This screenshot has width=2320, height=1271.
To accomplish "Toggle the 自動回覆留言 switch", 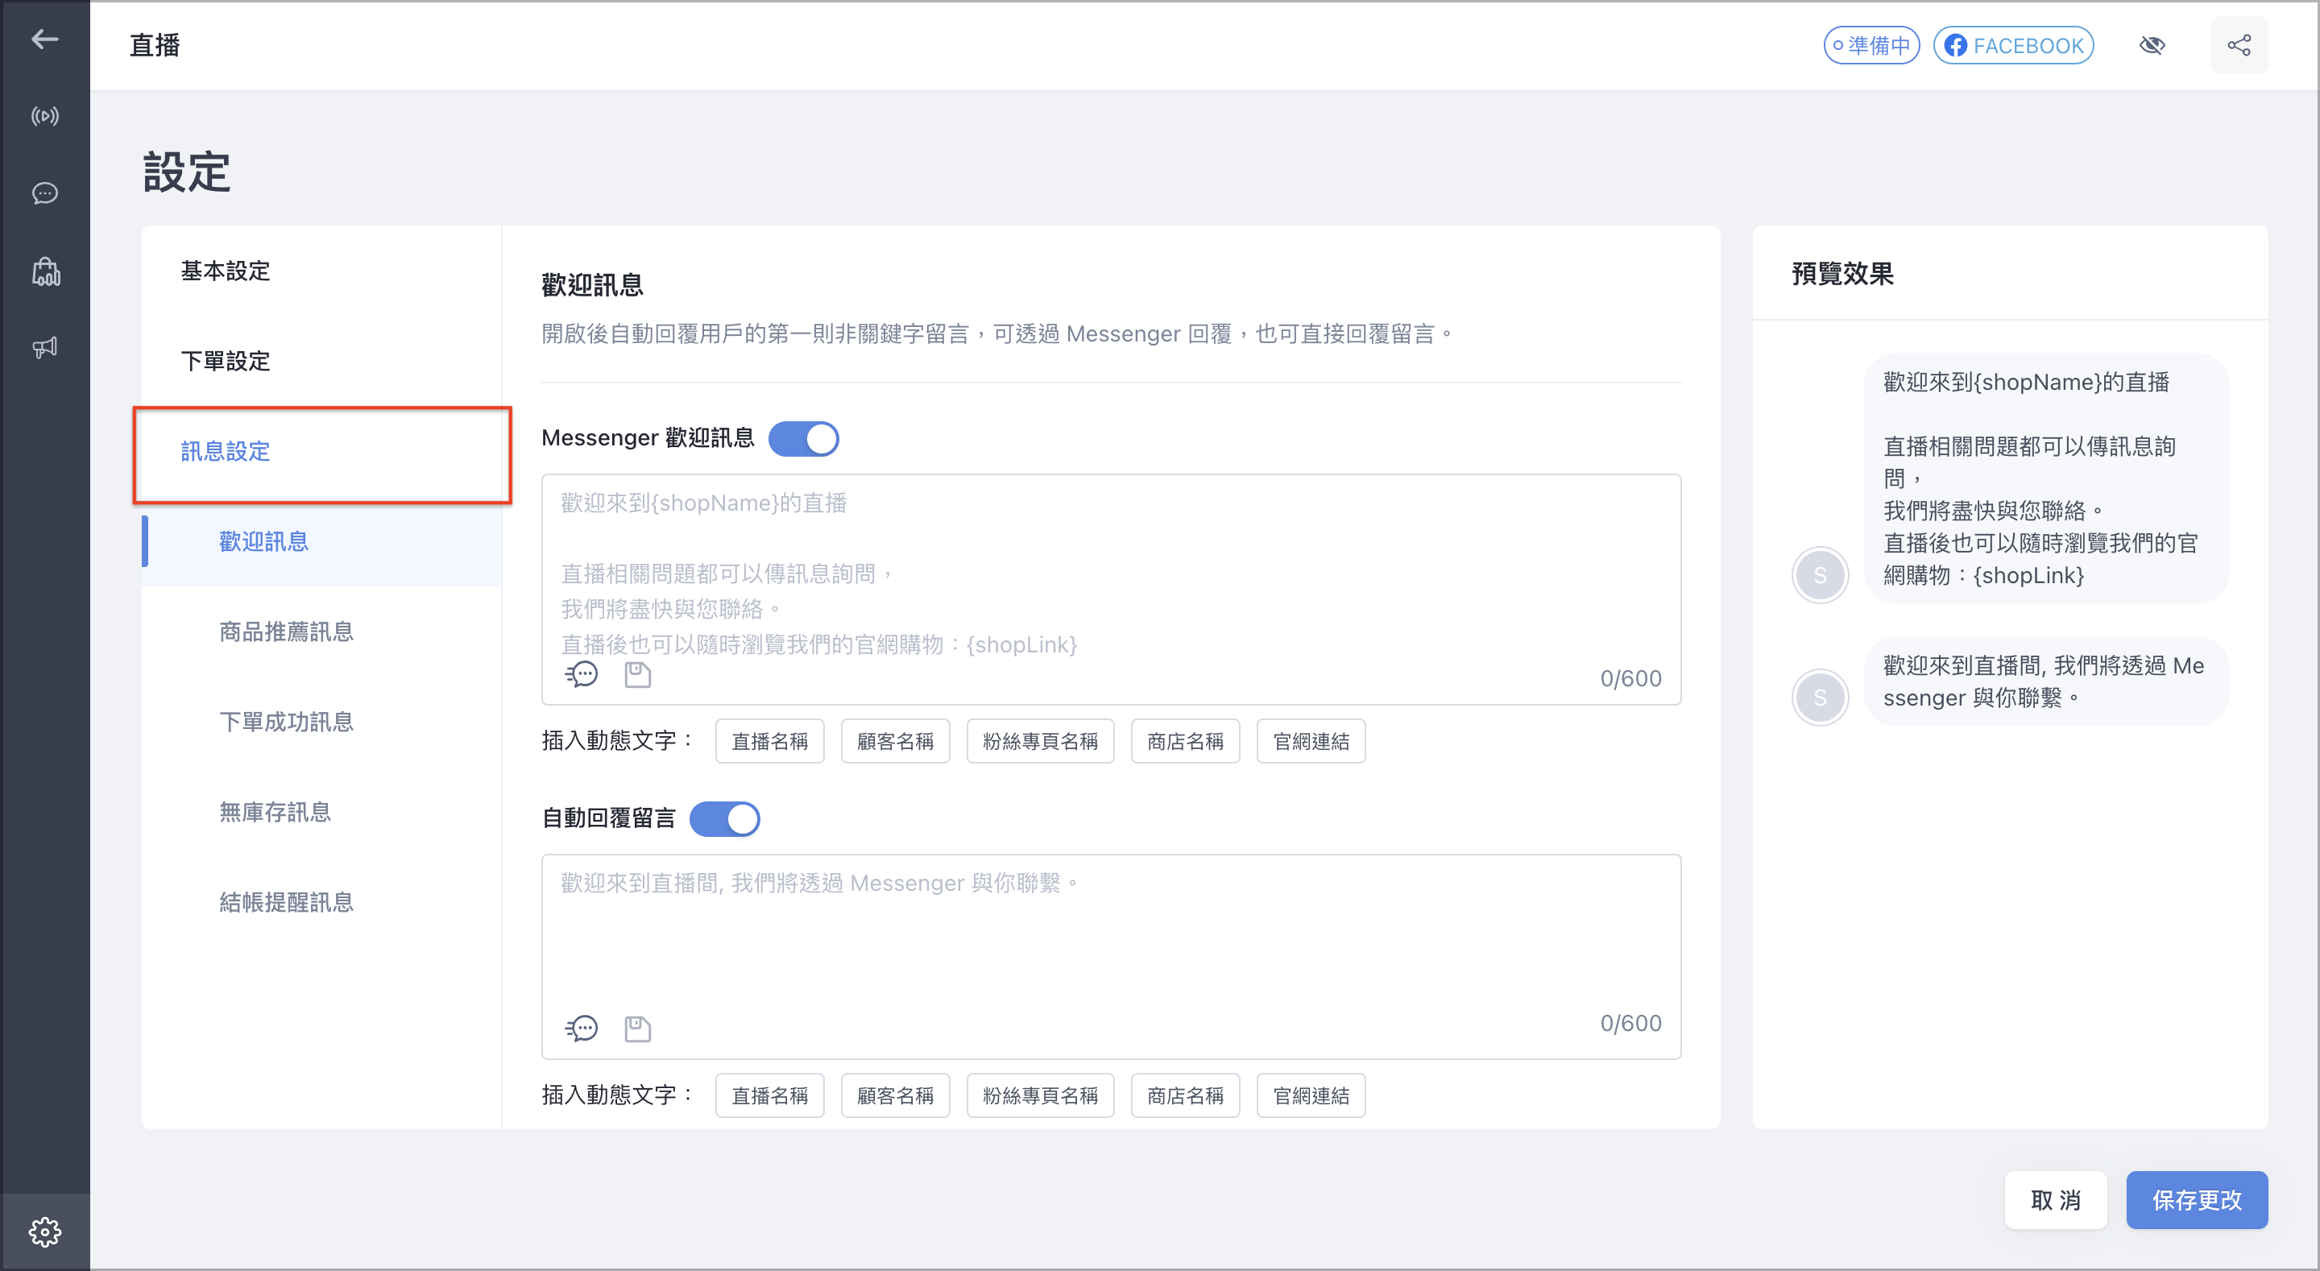I will (x=725, y=819).
